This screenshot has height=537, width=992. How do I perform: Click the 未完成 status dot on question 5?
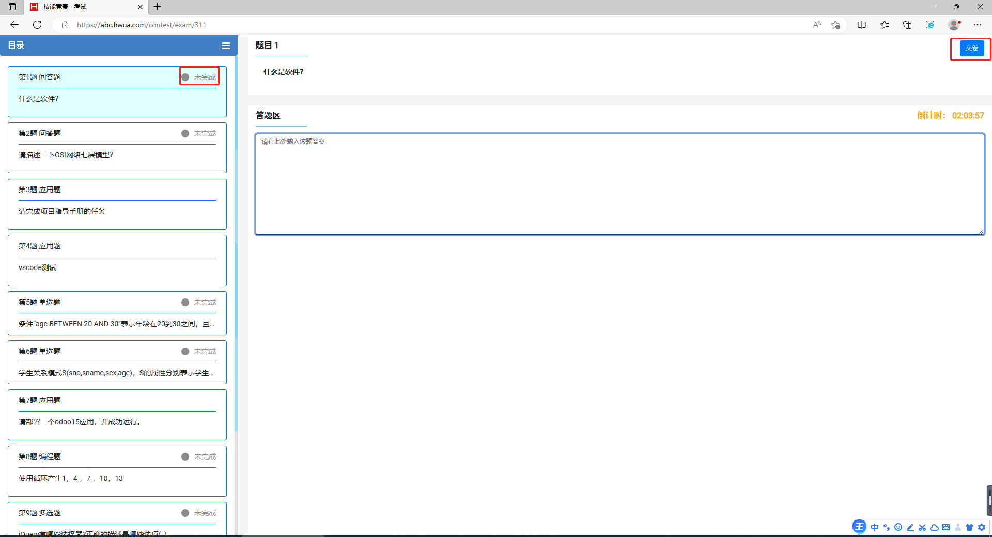[185, 303]
